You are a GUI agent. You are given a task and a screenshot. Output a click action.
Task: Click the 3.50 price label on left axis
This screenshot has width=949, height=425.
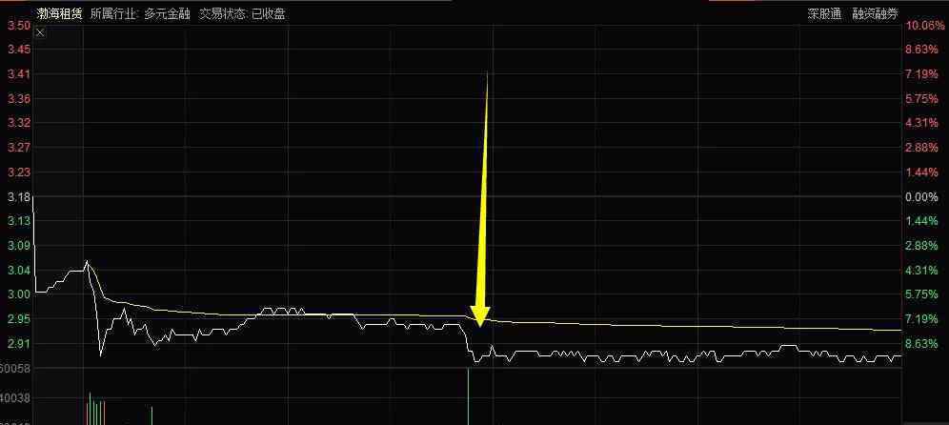point(17,26)
